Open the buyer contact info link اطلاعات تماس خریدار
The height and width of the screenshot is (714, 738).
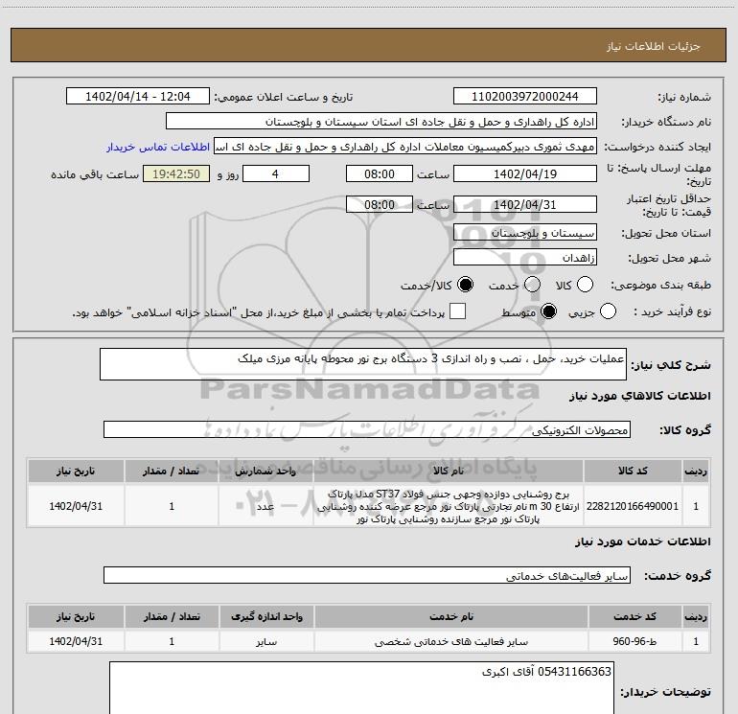pos(158,147)
